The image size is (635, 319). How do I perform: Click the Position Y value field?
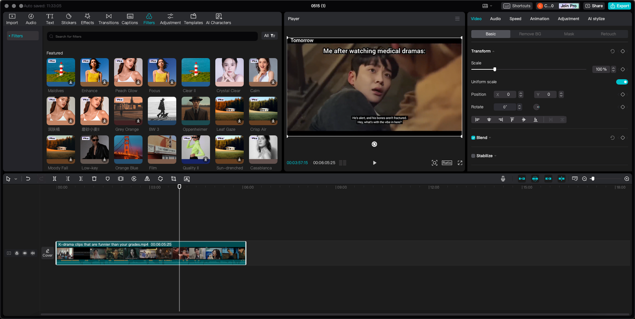548,94
